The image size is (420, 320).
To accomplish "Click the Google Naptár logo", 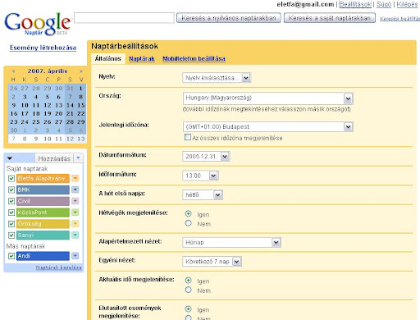I will pyautogui.click(x=38, y=24).
